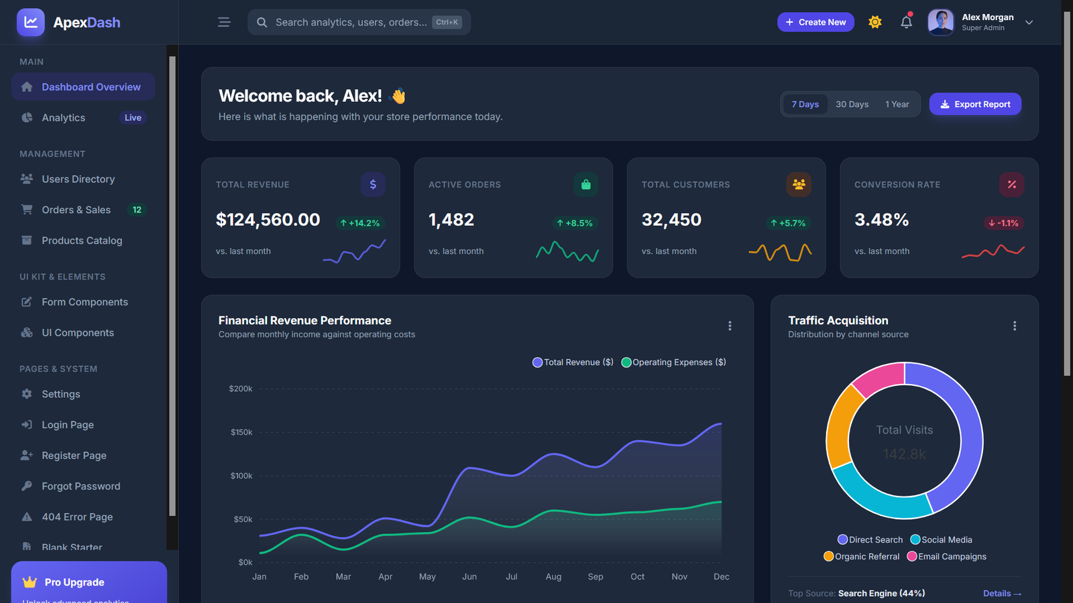The width and height of the screenshot is (1073, 603).
Task: Toggle Operating Expenses legend series
Action: point(674,362)
